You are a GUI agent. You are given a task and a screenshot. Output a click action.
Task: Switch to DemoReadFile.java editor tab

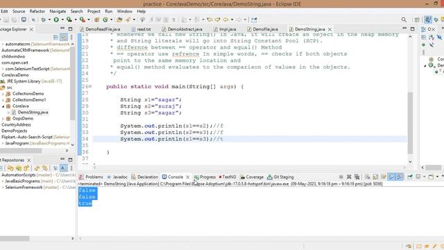click(100, 29)
